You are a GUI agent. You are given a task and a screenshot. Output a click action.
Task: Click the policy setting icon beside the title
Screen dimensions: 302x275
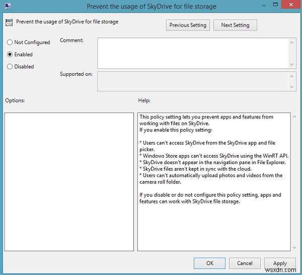click(9, 23)
